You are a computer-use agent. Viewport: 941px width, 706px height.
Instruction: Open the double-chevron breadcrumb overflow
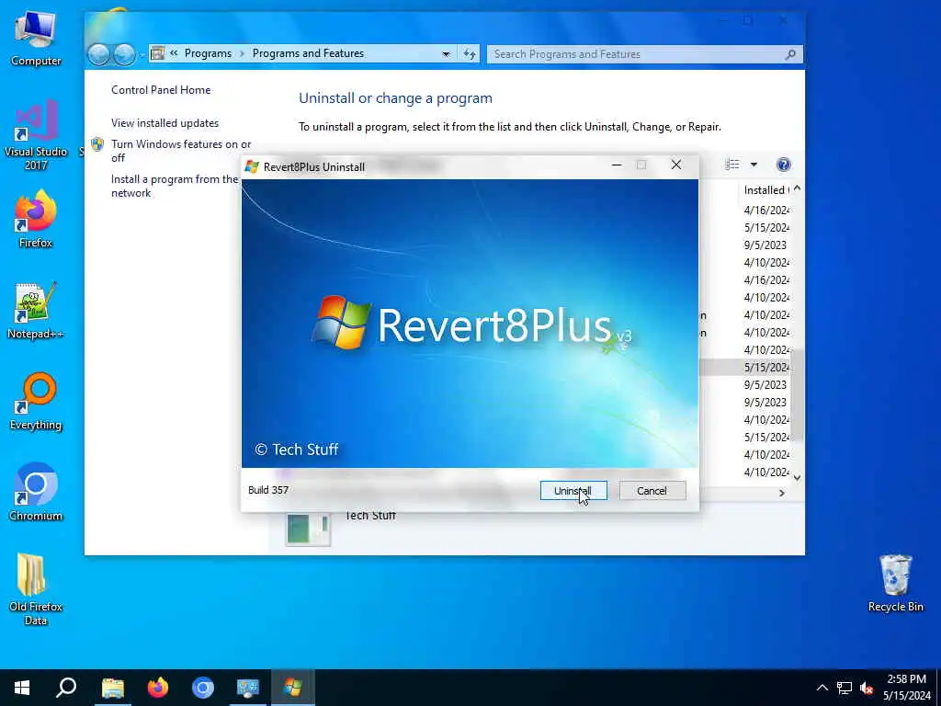(x=174, y=52)
